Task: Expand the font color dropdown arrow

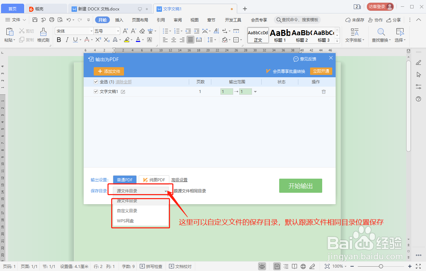Action: coord(143,40)
